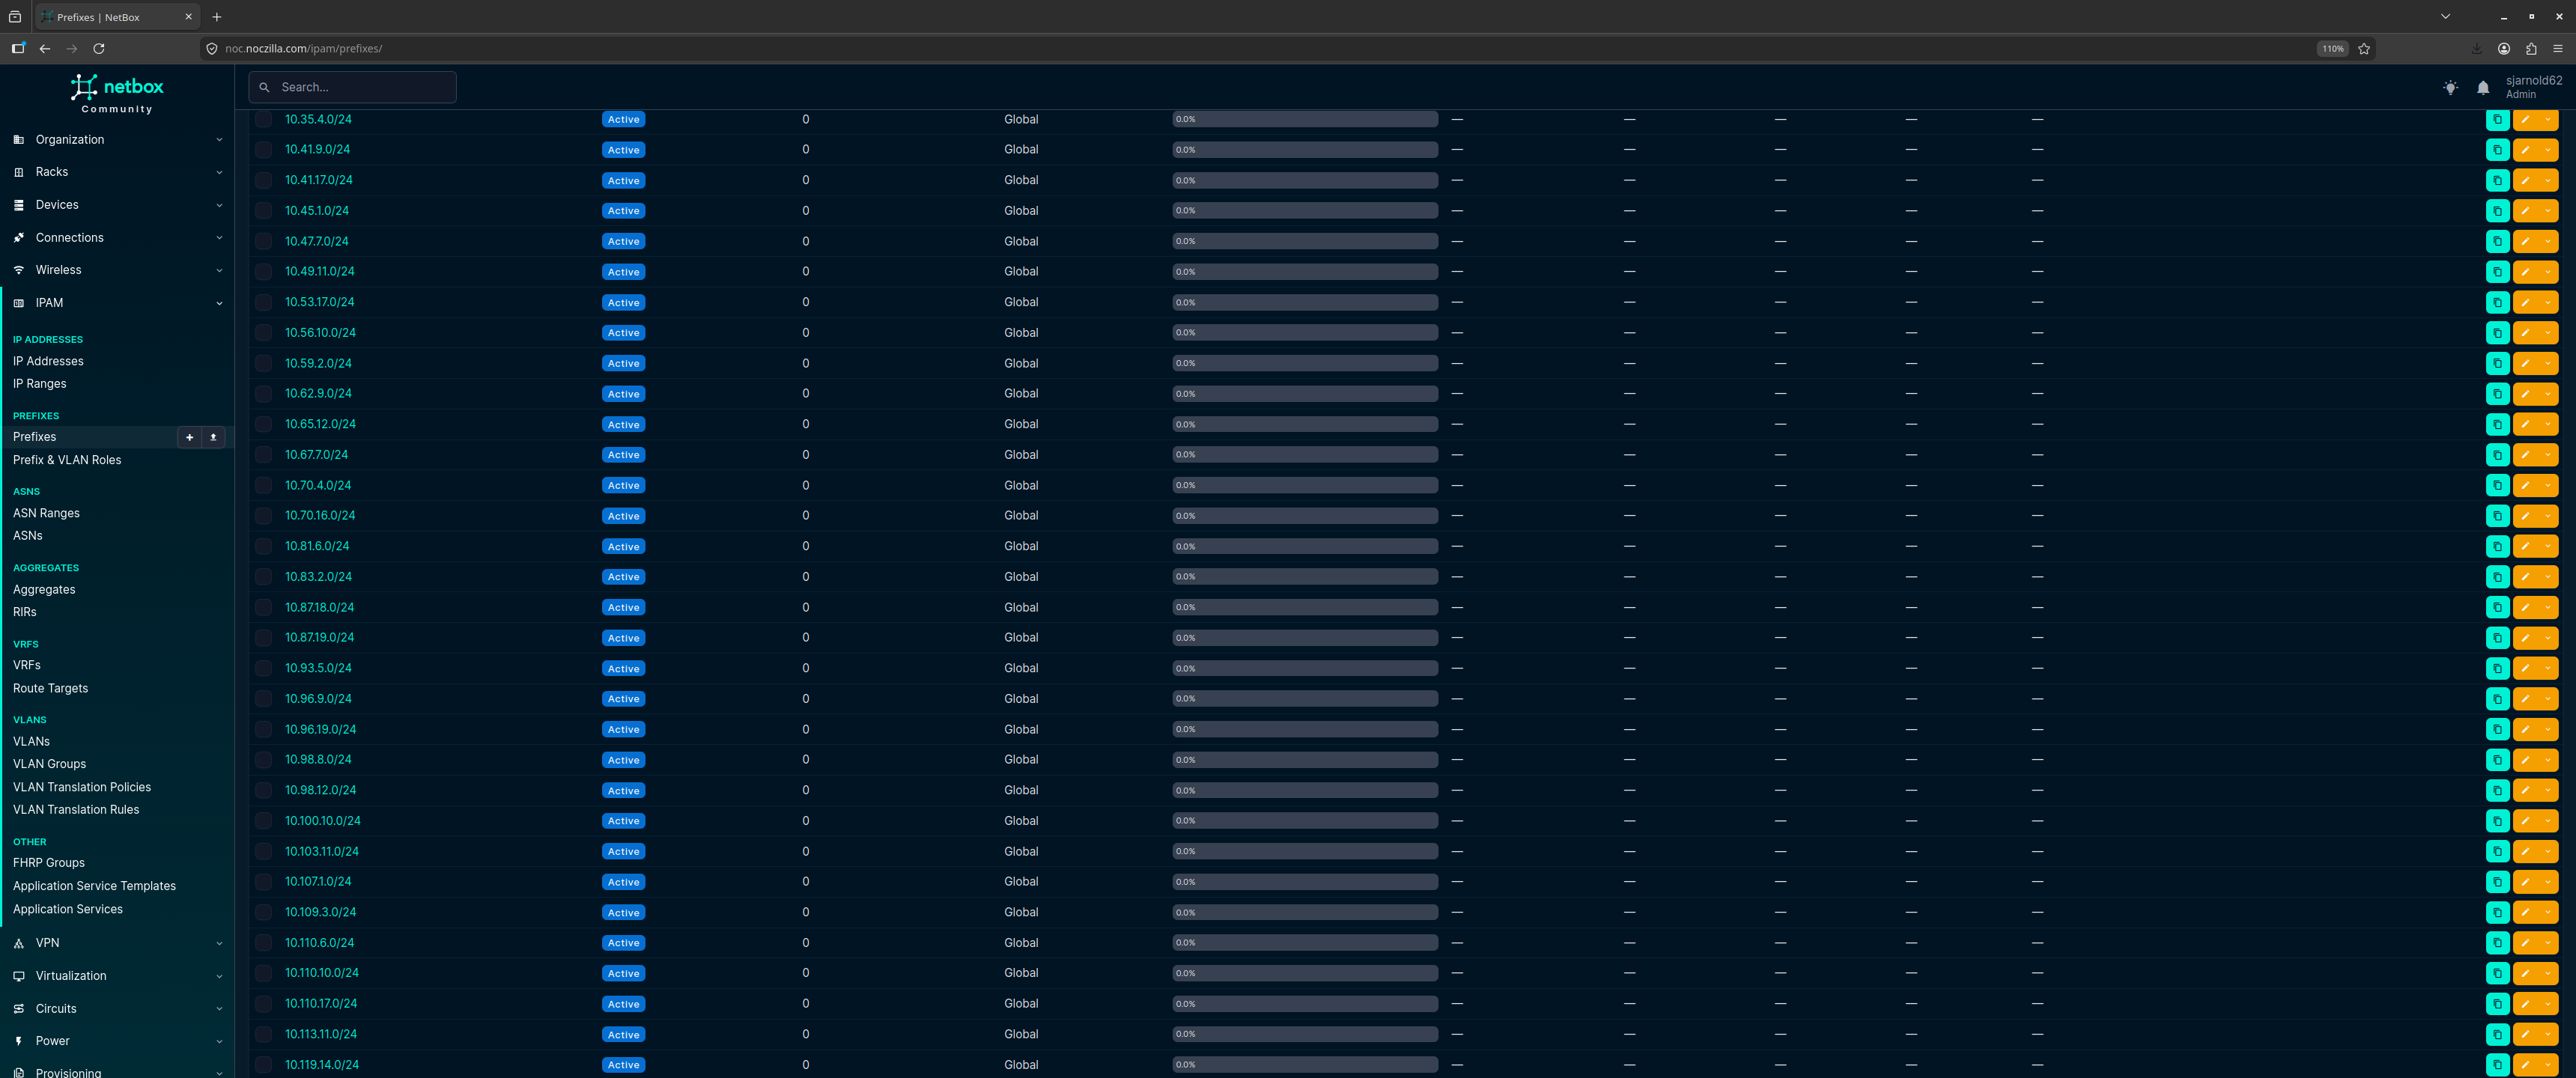Select the checkbox for prefix 10.49.11.0/24
Image resolution: width=2576 pixels, height=1078 pixels.
pos(263,272)
